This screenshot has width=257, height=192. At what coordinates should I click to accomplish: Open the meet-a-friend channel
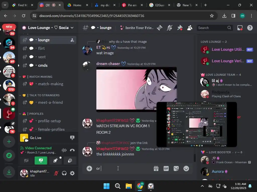tap(48, 102)
